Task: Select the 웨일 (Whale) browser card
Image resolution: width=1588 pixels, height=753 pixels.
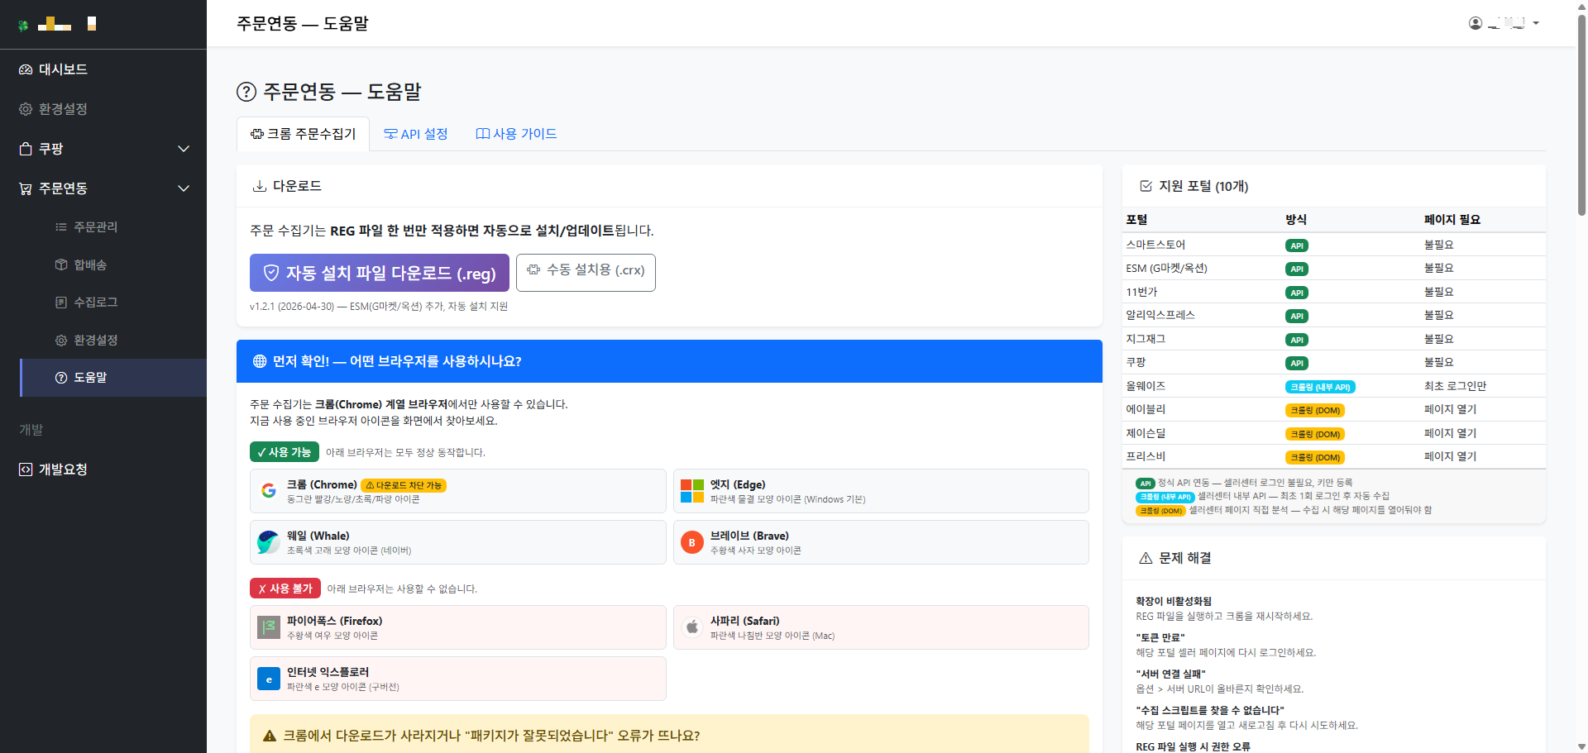Action: point(457,542)
